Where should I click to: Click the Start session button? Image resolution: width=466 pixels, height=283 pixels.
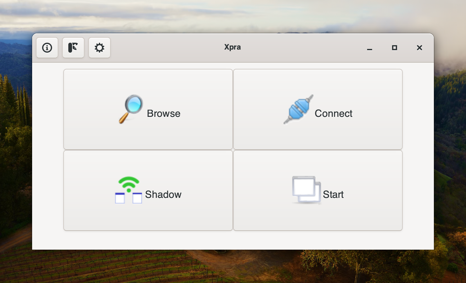[x=318, y=190]
